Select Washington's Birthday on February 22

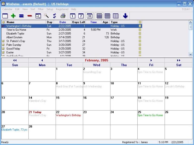[68, 115]
